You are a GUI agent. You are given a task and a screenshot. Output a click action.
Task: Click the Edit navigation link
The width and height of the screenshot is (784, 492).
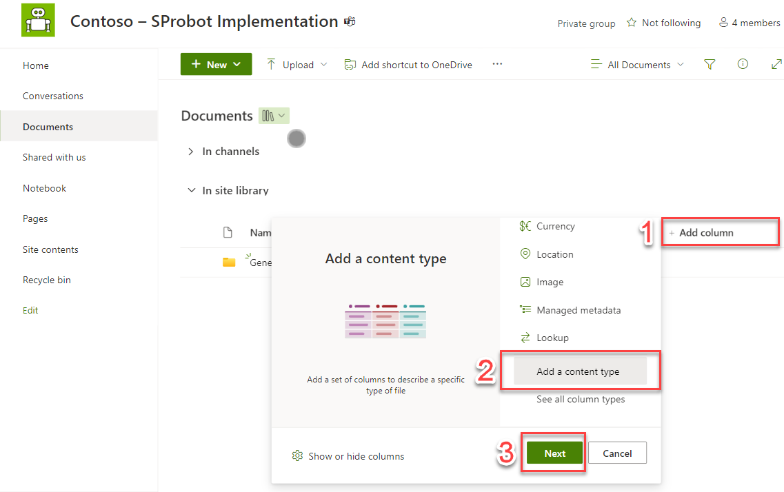[30, 310]
